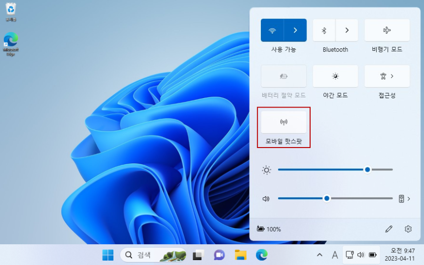The height and width of the screenshot is (265, 424).
Task: Edit quick settings with pencil icon
Action: tap(389, 229)
